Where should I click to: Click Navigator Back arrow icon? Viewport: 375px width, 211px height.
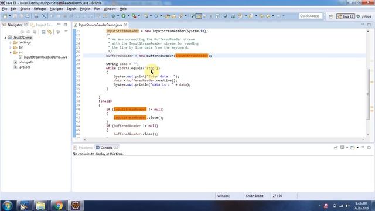click(x=22, y=32)
